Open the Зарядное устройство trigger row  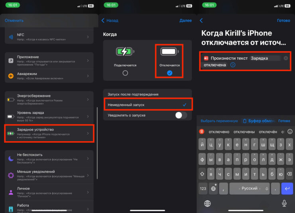point(49,133)
